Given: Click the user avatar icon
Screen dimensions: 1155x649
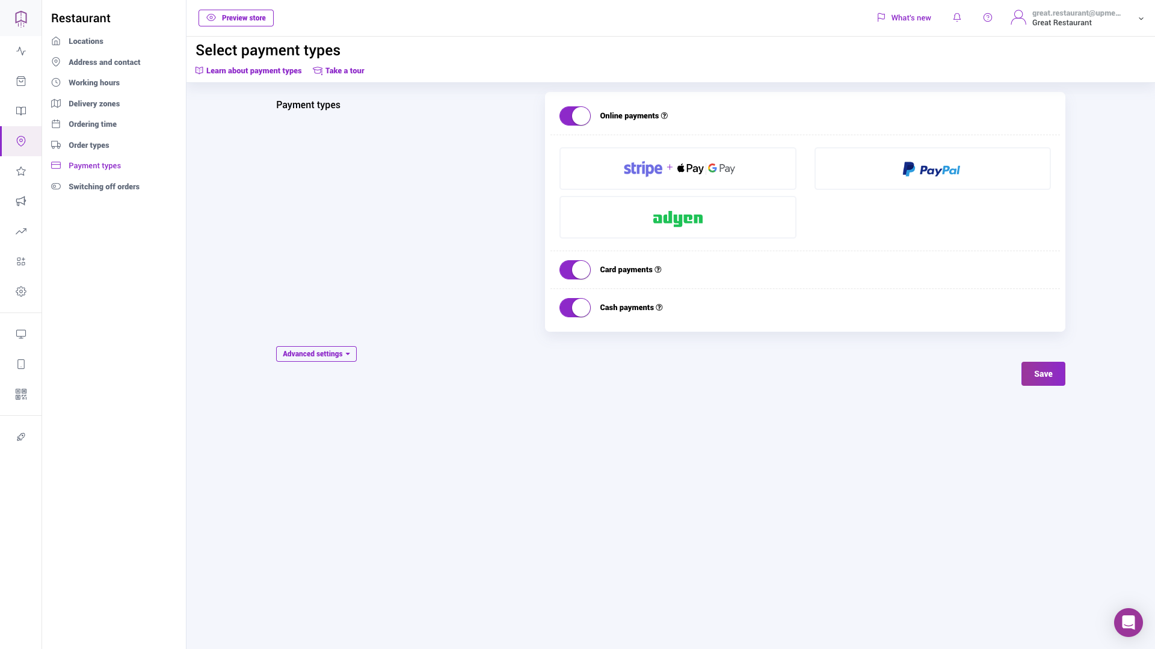Looking at the screenshot, I should pos(1018,17).
